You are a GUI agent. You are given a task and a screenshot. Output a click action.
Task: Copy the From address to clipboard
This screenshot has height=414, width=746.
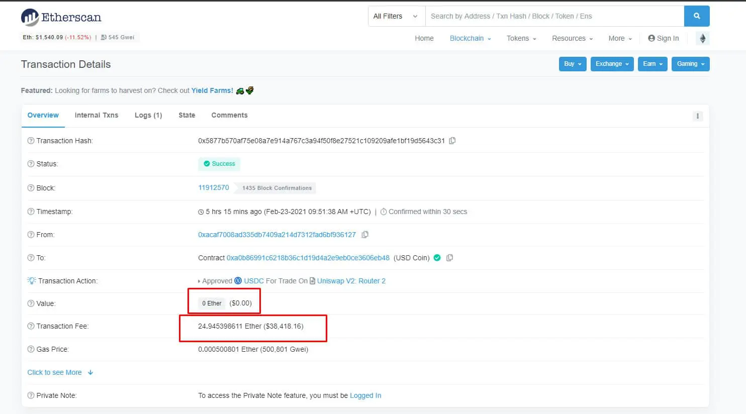tap(365, 235)
